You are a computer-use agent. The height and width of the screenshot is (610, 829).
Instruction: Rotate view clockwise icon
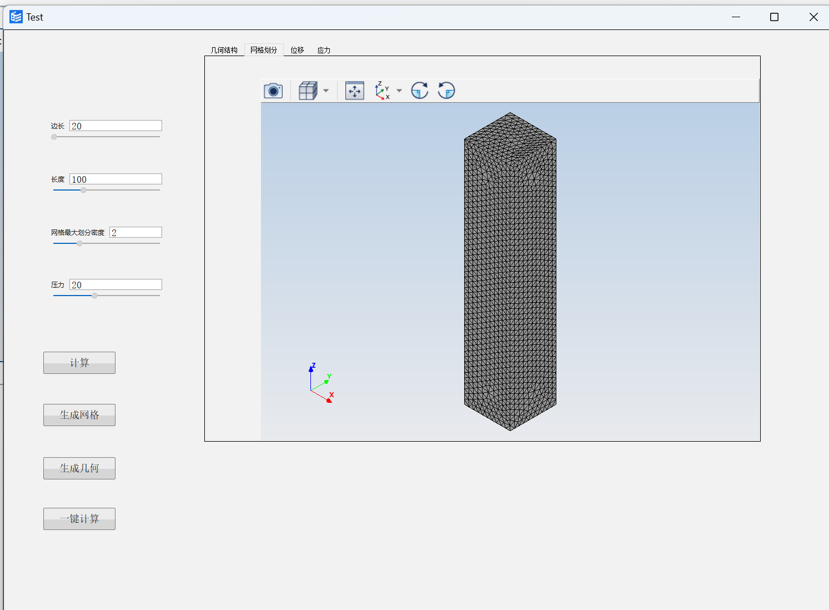(x=420, y=91)
